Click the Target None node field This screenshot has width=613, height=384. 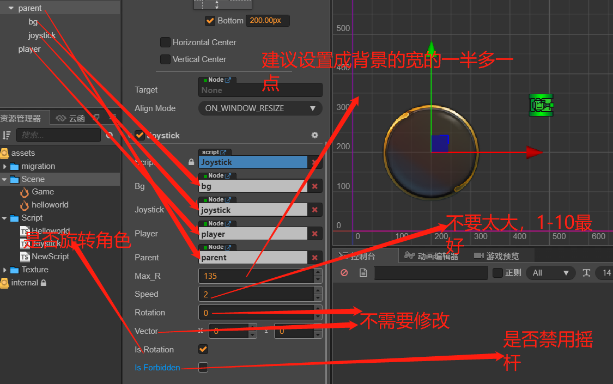[x=260, y=90]
